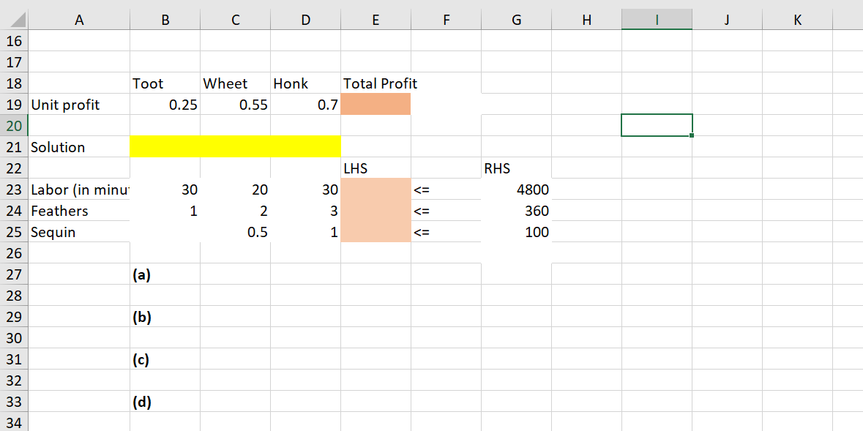Click the 'RHS' label cell

point(516,168)
